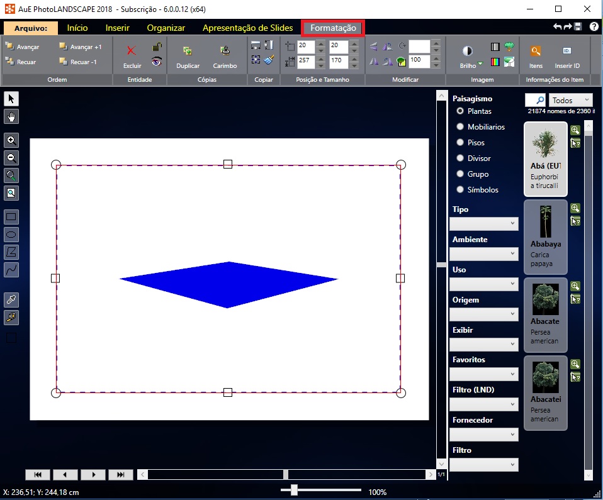Image resolution: width=603 pixels, height=500 pixels.
Task: Click the zoom in magnifier tool
Action: point(11,140)
